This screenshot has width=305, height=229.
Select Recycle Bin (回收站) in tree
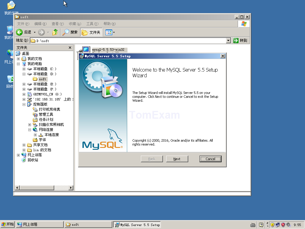tap(33, 160)
